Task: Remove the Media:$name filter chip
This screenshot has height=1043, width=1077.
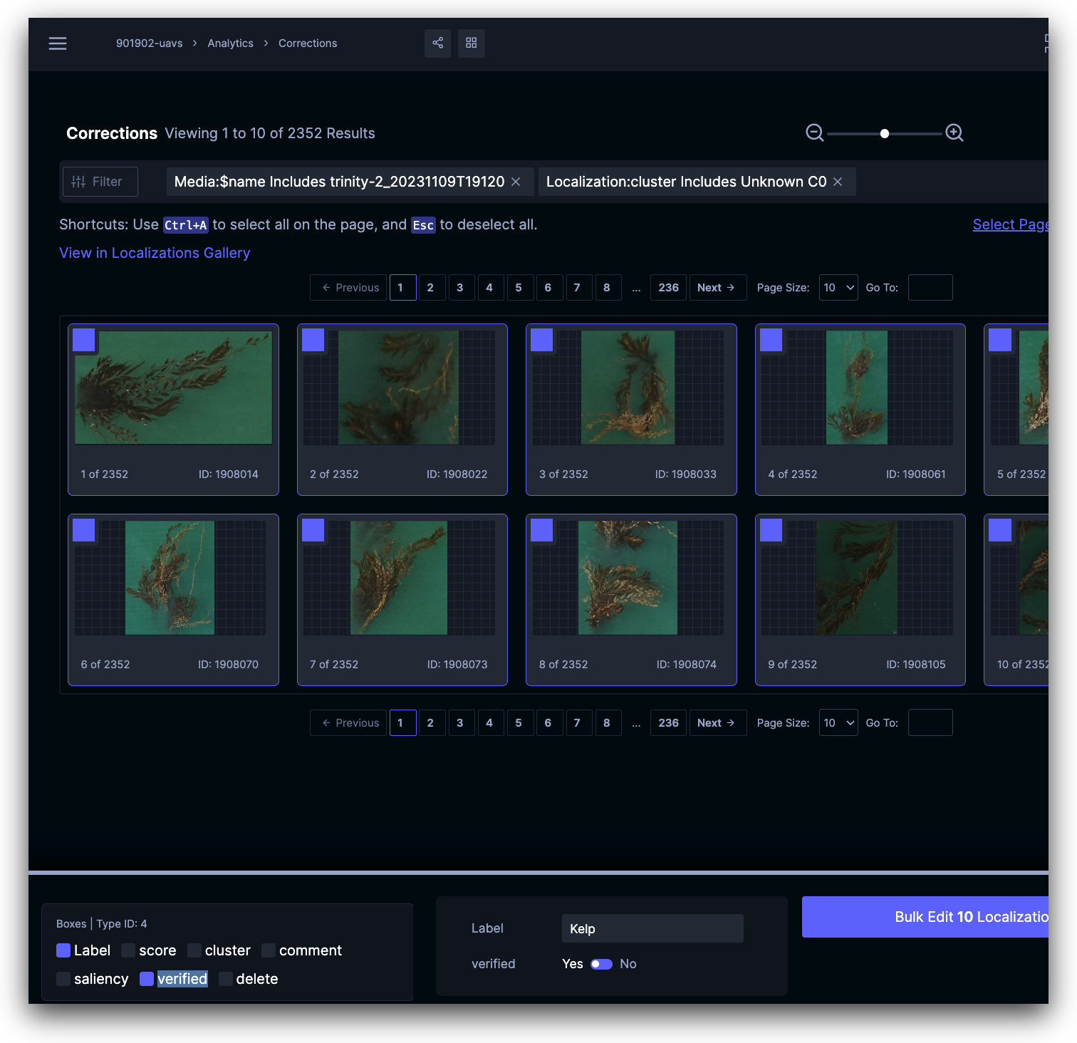Action: [x=516, y=182]
